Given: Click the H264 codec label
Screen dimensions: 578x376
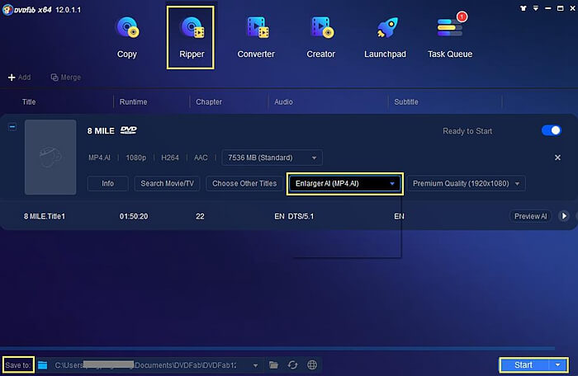Looking at the screenshot, I should point(170,157).
